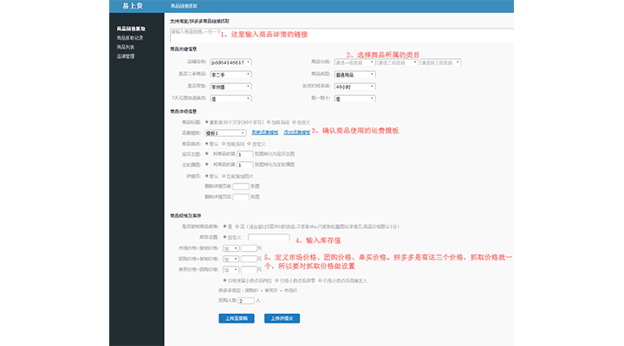The height and width of the screenshot is (346, 624).
Task: Click the 库存设置 stock value field
Action: click(269, 237)
